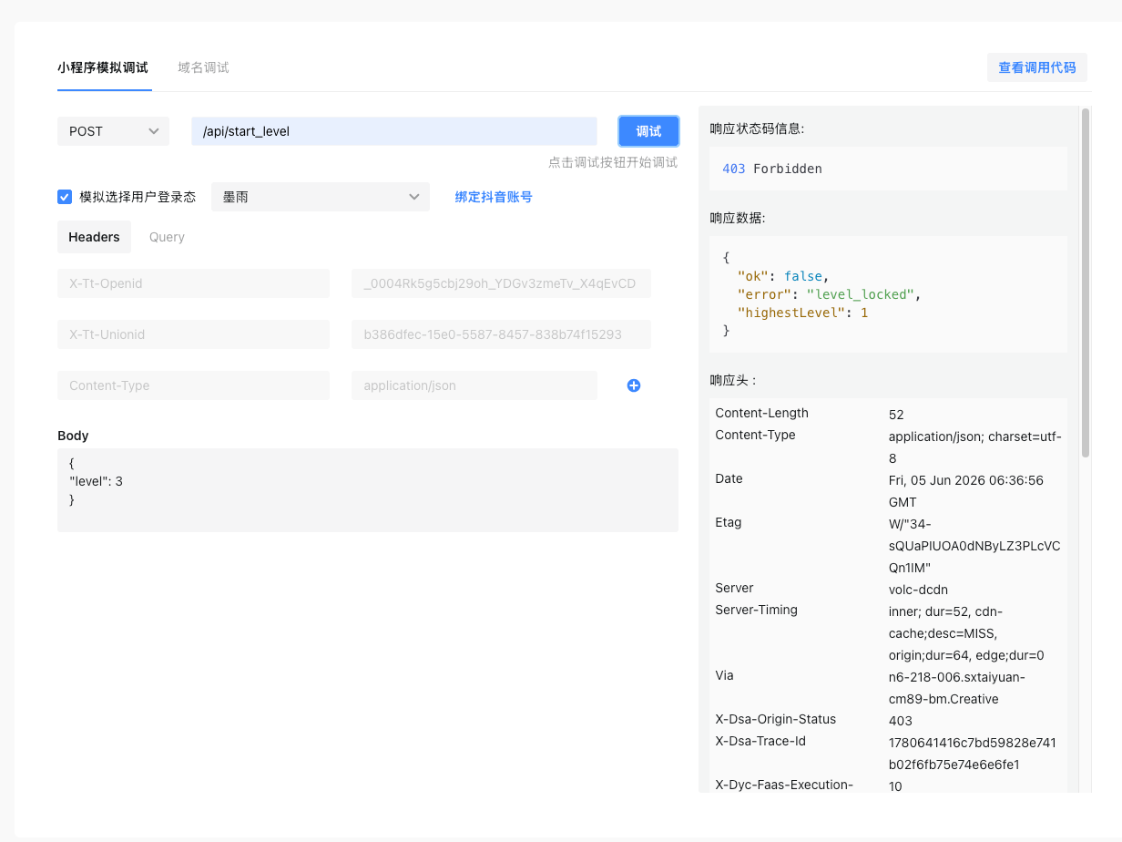The image size is (1122, 842).
Task: Open 查看调用代码 button
Action: [x=1036, y=67]
